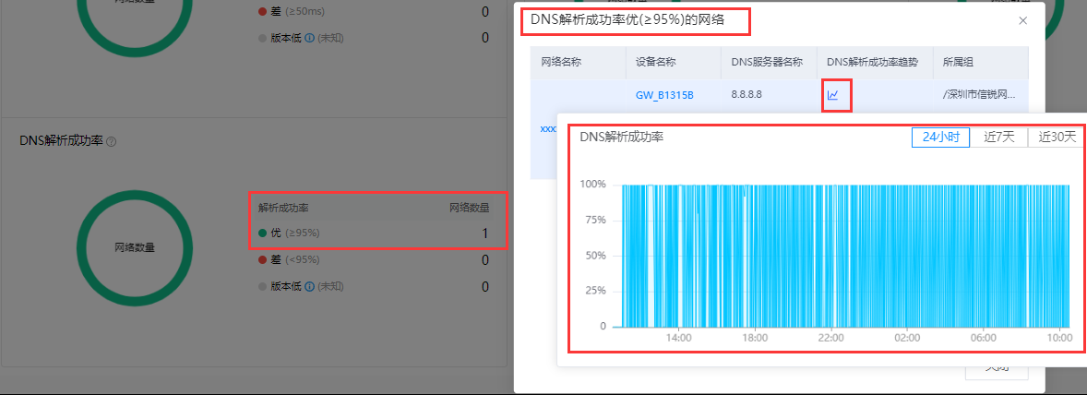Close the DNS解析成功率优 network dialog
1087x395 pixels.
(1022, 20)
